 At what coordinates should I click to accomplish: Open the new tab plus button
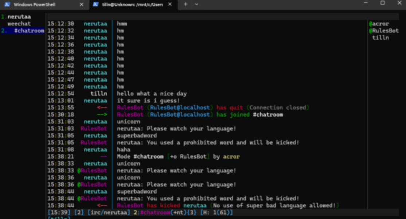coord(186,4)
